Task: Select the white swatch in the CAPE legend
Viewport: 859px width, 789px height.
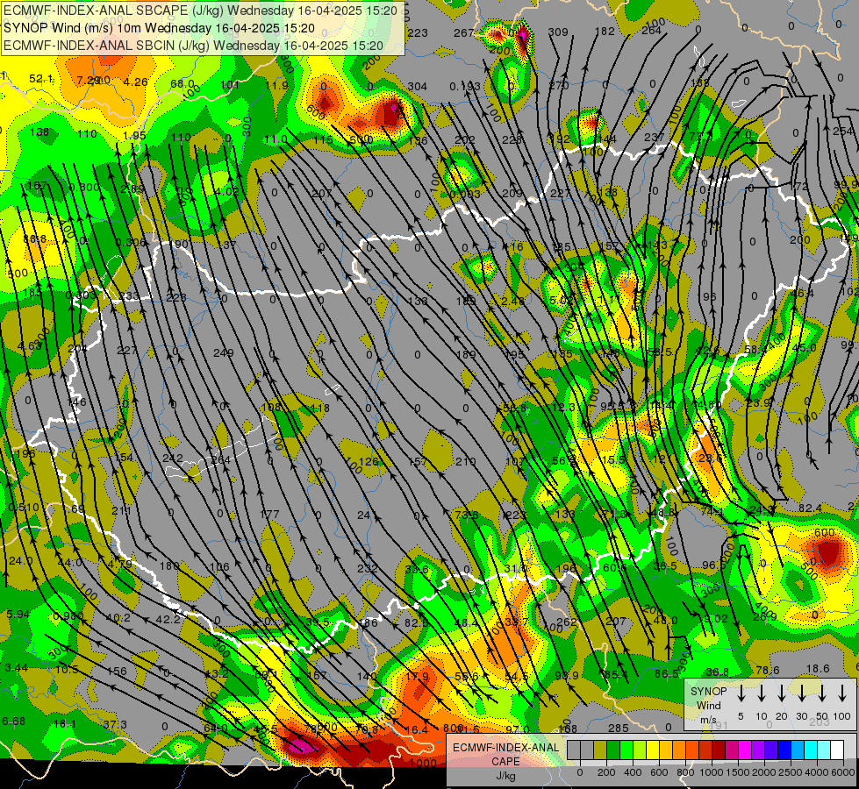Action: pos(836,750)
